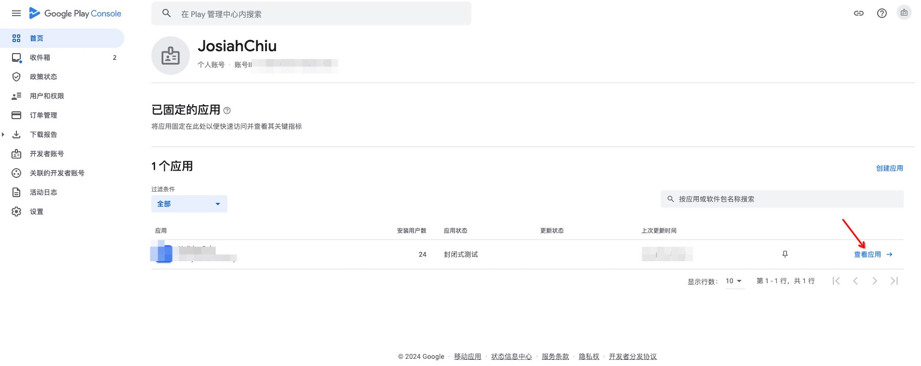Change rows per page dropdown showing 10
921x366 pixels.
(734, 281)
